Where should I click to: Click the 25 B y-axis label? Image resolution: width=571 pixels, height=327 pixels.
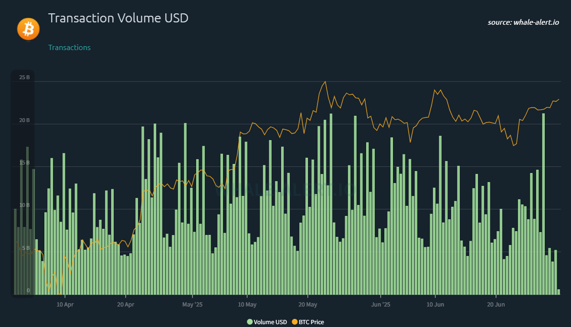(24, 77)
